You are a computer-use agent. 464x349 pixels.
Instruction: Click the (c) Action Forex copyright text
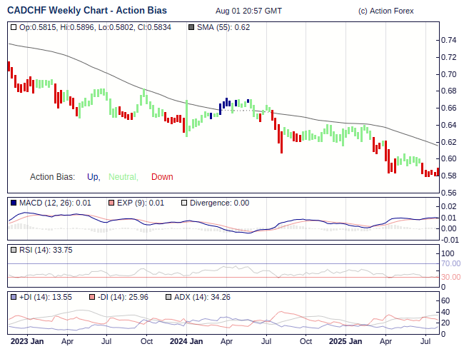point(385,11)
